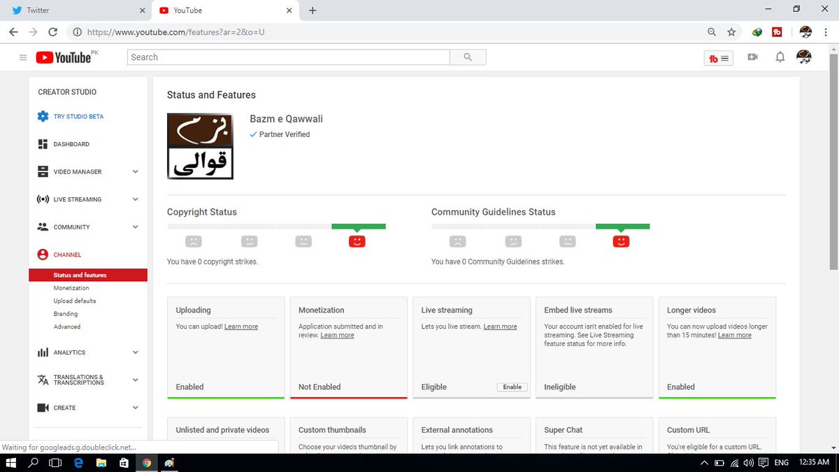
Task: Open a new browser tab
Action: point(313,10)
